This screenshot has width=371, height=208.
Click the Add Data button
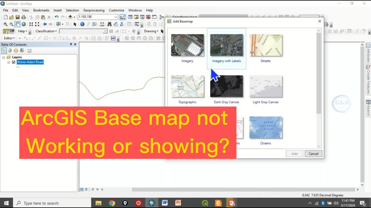tap(70, 17)
